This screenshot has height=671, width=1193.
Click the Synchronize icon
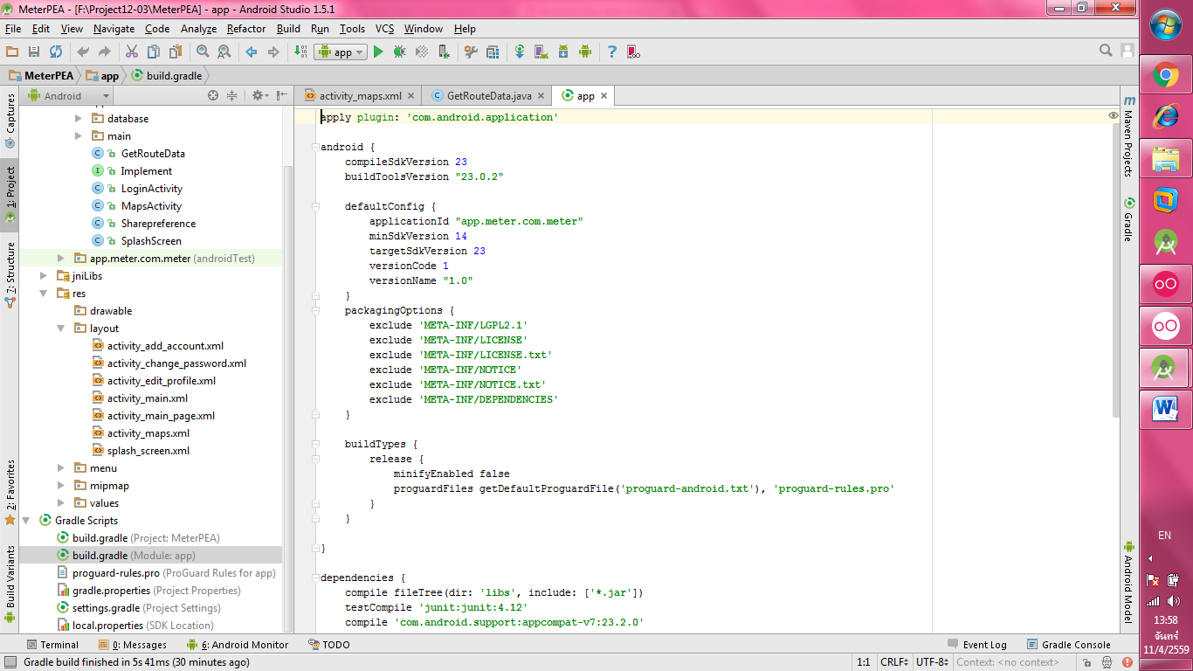pyautogui.click(x=56, y=52)
